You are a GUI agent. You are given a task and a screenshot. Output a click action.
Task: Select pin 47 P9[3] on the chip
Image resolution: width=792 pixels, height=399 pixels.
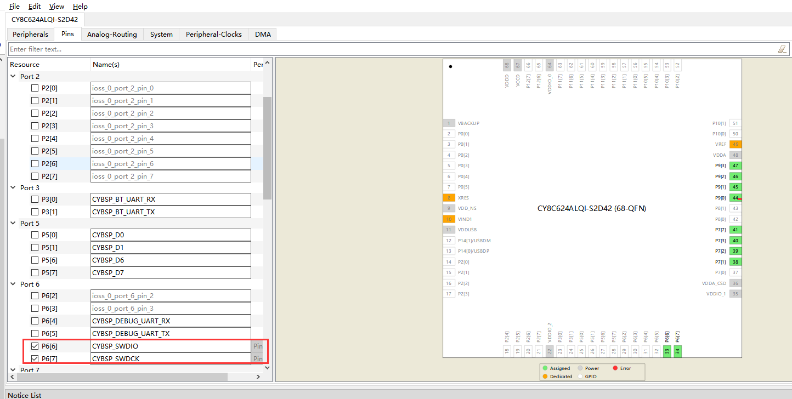tap(736, 166)
